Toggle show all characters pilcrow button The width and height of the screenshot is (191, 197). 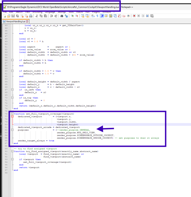pyautogui.click(x=97, y=16)
